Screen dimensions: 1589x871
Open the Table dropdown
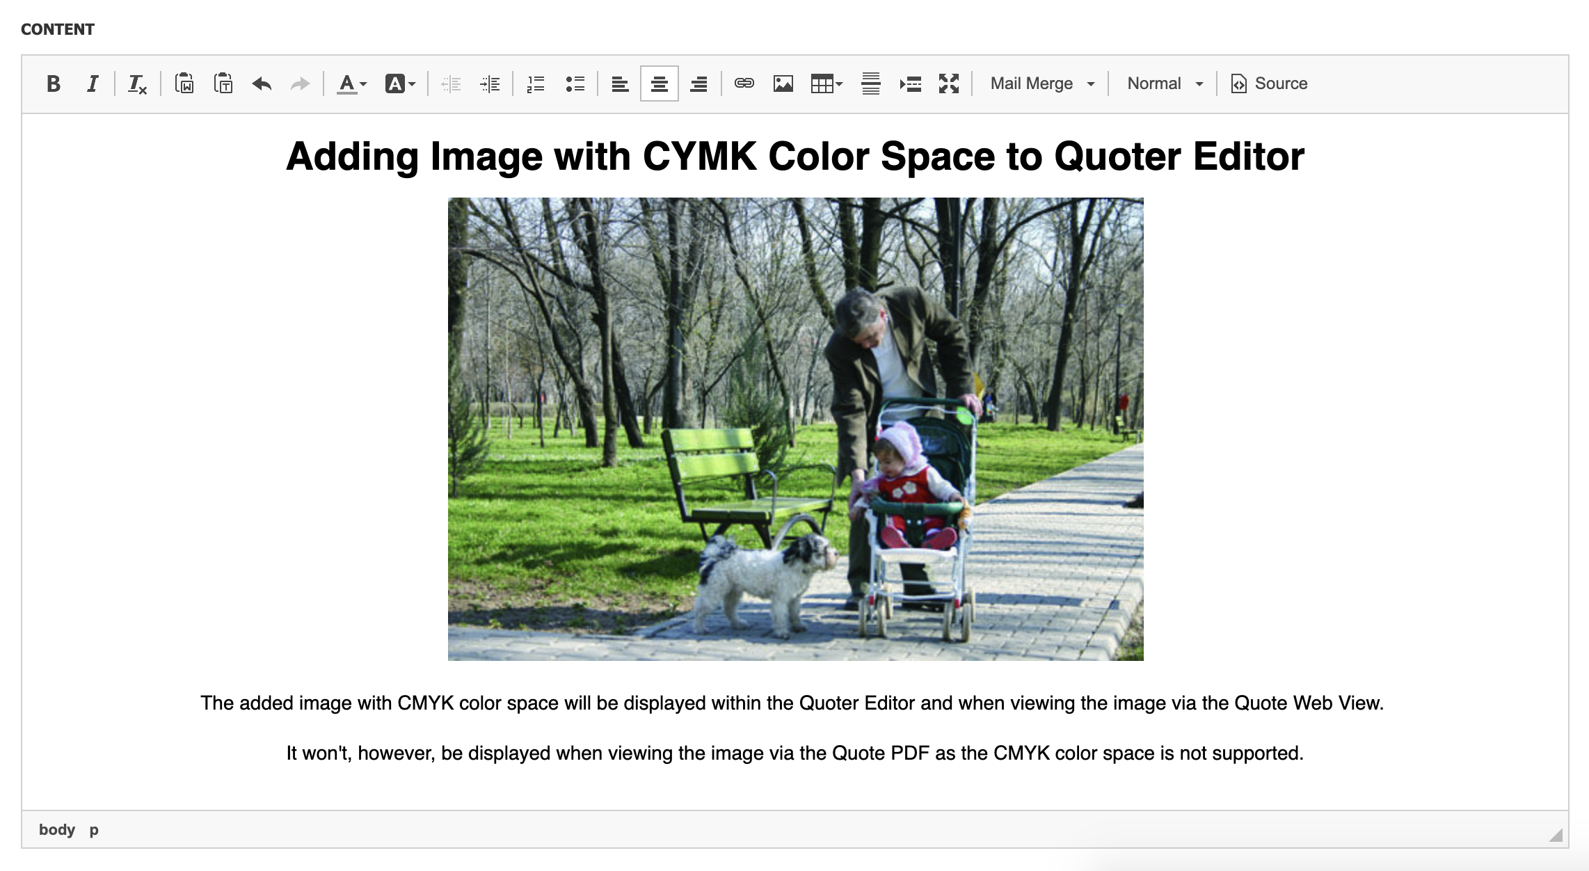click(827, 84)
